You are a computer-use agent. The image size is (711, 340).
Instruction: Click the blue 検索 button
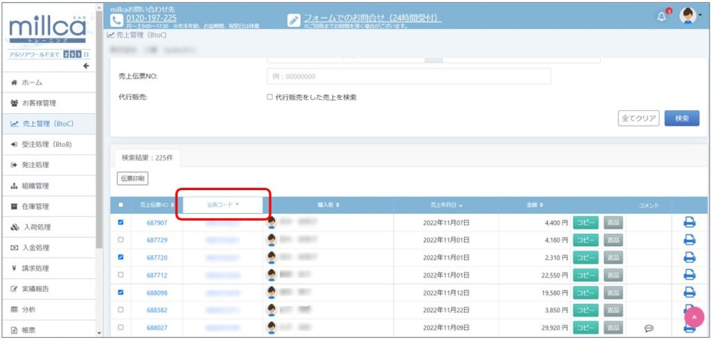click(681, 118)
